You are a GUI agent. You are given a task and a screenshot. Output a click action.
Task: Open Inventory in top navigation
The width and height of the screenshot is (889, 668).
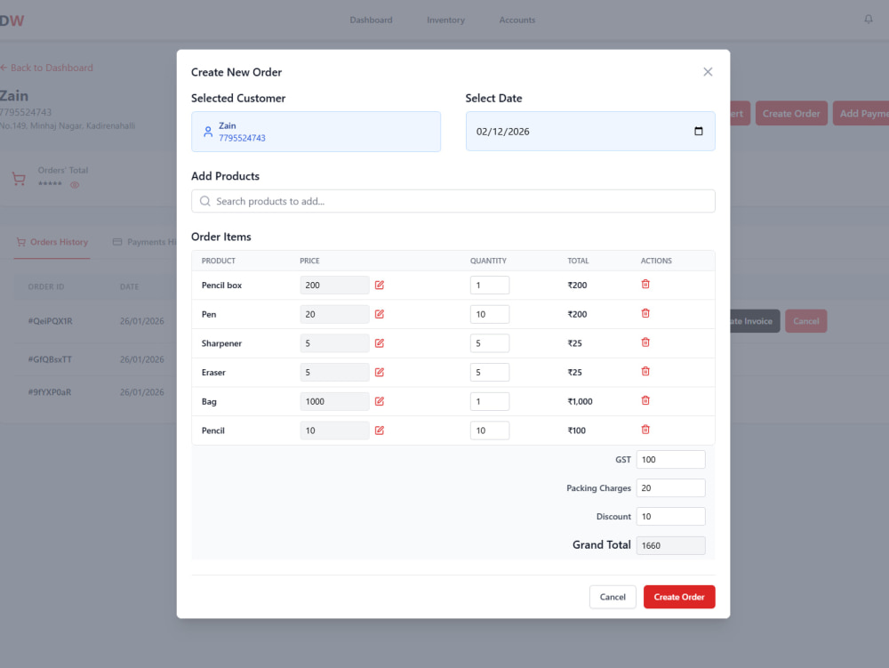tap(445, 20)
